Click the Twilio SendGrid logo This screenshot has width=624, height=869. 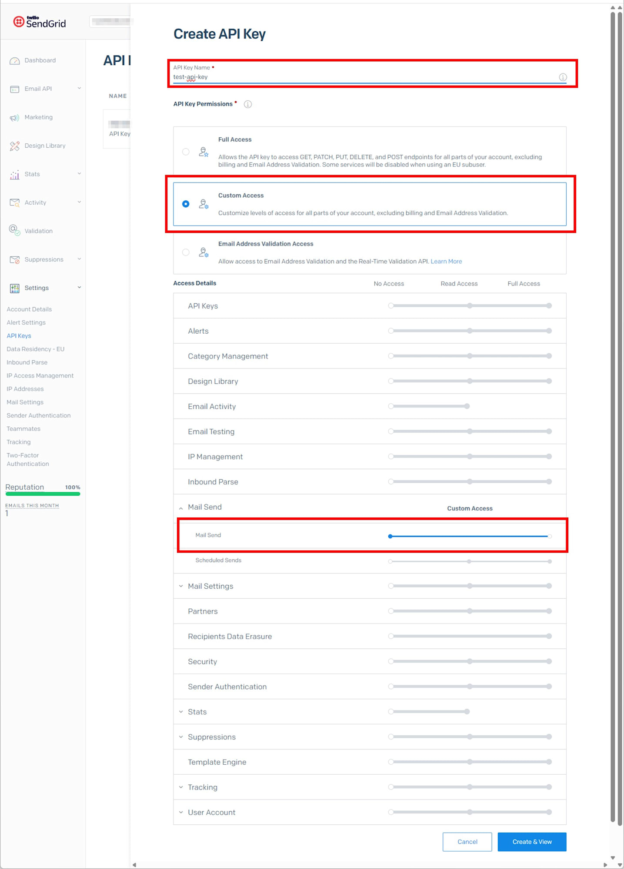tap(40, 22)
